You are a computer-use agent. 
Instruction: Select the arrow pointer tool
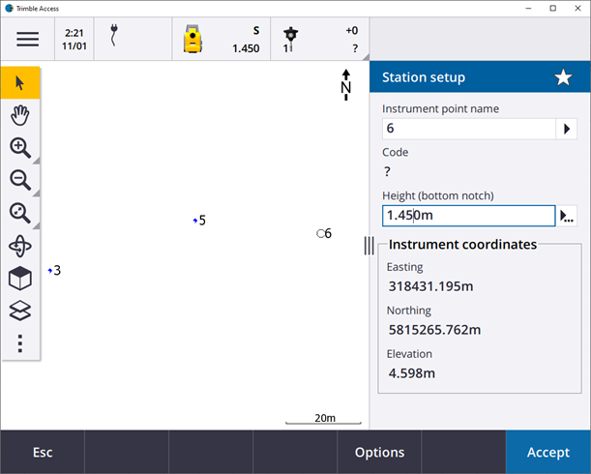point(20,82)
